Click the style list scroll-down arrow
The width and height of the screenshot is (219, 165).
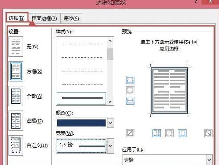tap(110, 102)
